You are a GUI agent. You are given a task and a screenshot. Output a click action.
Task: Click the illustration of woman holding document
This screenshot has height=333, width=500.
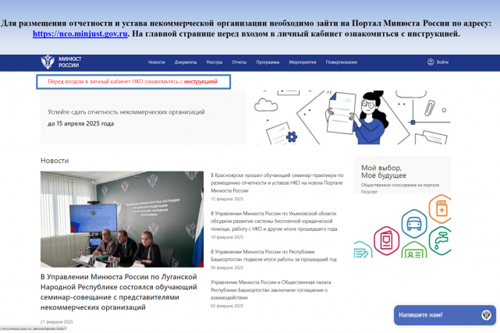[x=353, y=117]
